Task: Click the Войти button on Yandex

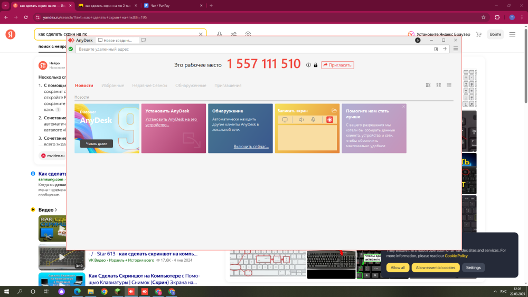Action: [x=495, y=34]
